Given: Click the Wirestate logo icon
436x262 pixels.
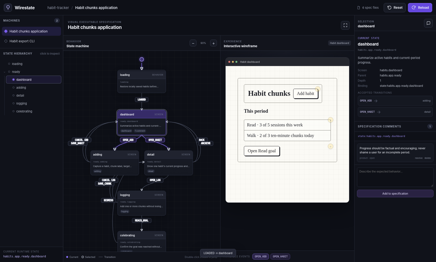Looking at the screenshot, I should [x=8, y=8].
